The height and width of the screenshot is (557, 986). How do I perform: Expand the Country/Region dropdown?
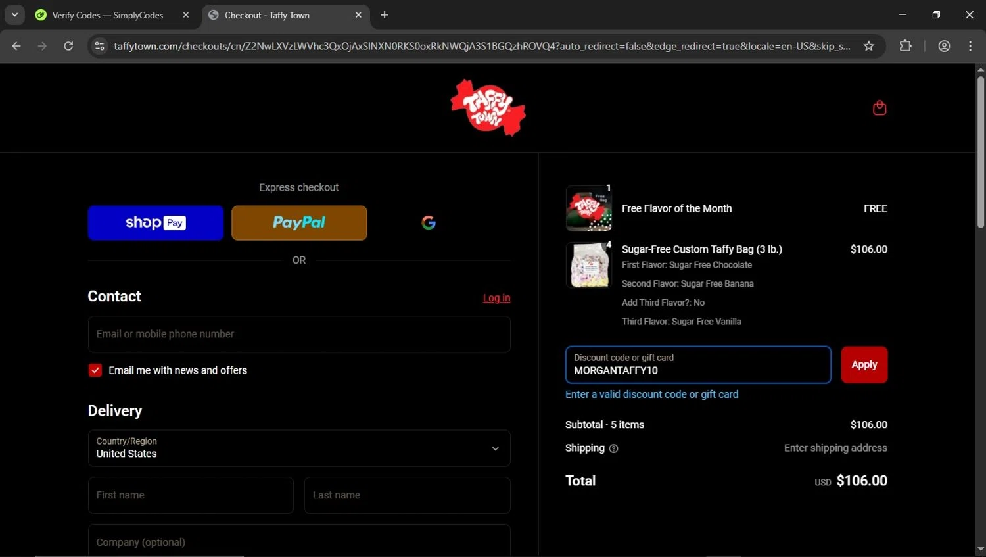pos(299,448)
